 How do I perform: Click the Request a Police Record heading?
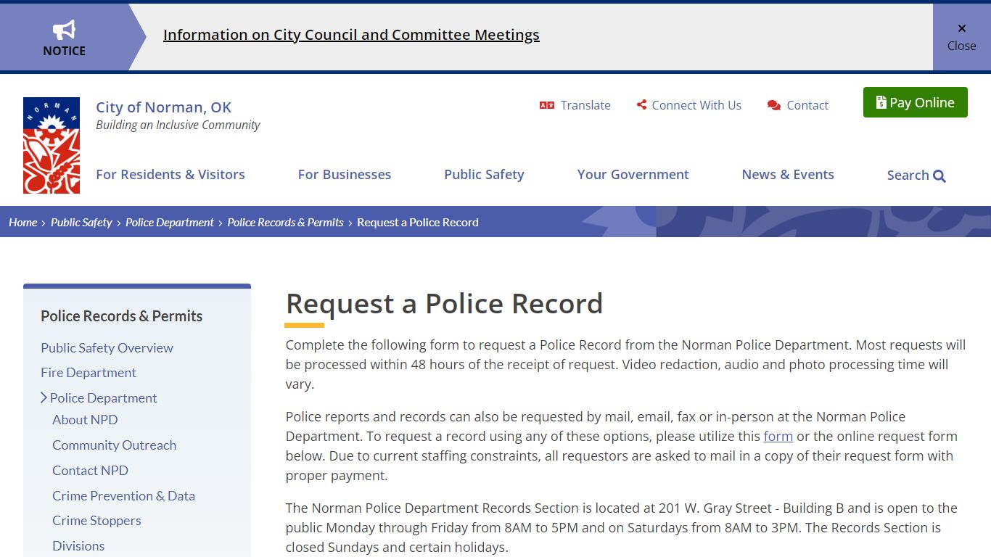click(x=444, y=303)
